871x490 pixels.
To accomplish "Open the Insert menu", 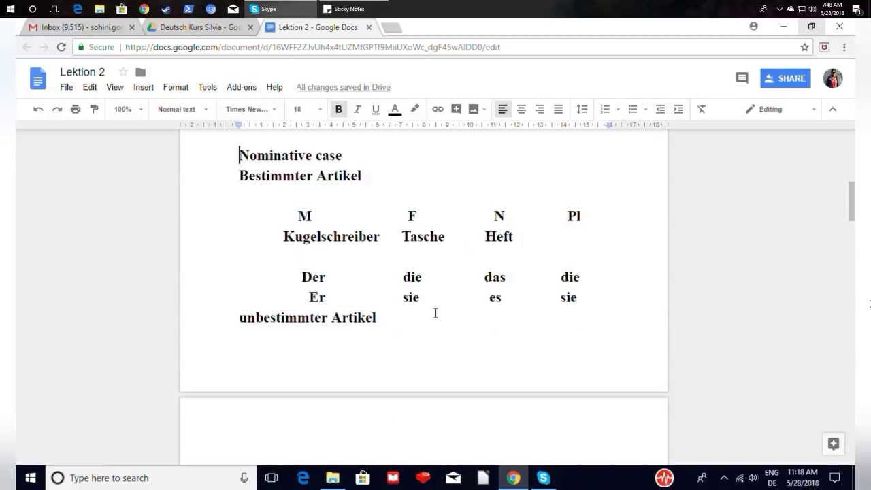I will pyautogui.click(x=144, y=87).
